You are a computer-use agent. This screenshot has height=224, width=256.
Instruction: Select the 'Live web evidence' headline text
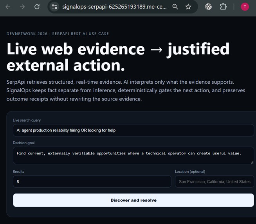(76, 49)
